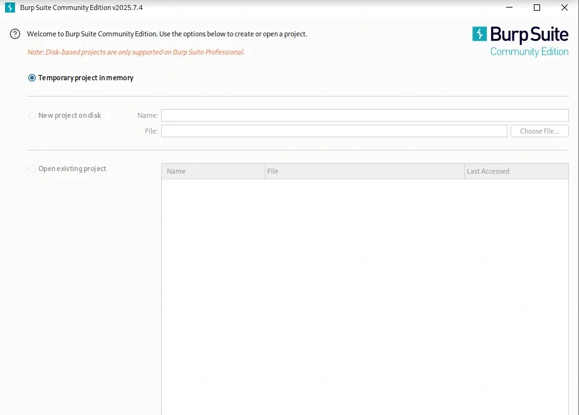Viewport: 579px width, 415px height.
Task: Click the help question mark icon
Action: [15, 34]
